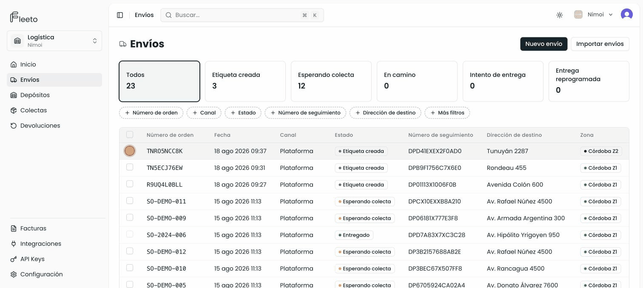Click the Integraciones plug icon
The image size is (643, 288).
[x=14, y=244]
